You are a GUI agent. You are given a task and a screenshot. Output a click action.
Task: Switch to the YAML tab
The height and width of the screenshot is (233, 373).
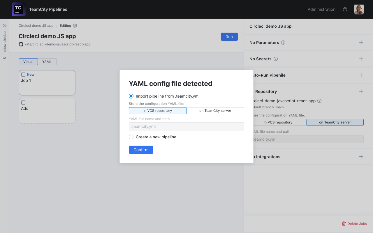coord(47,62)
